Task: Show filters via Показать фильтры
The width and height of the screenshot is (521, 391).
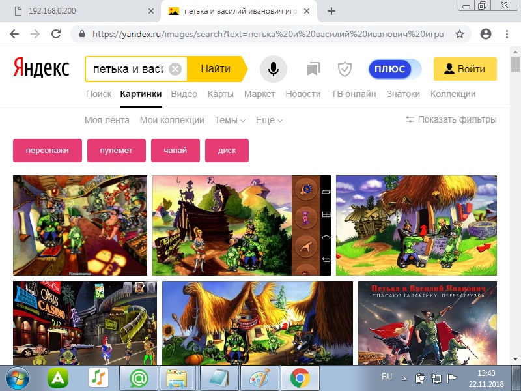Action: pos(451,119)
